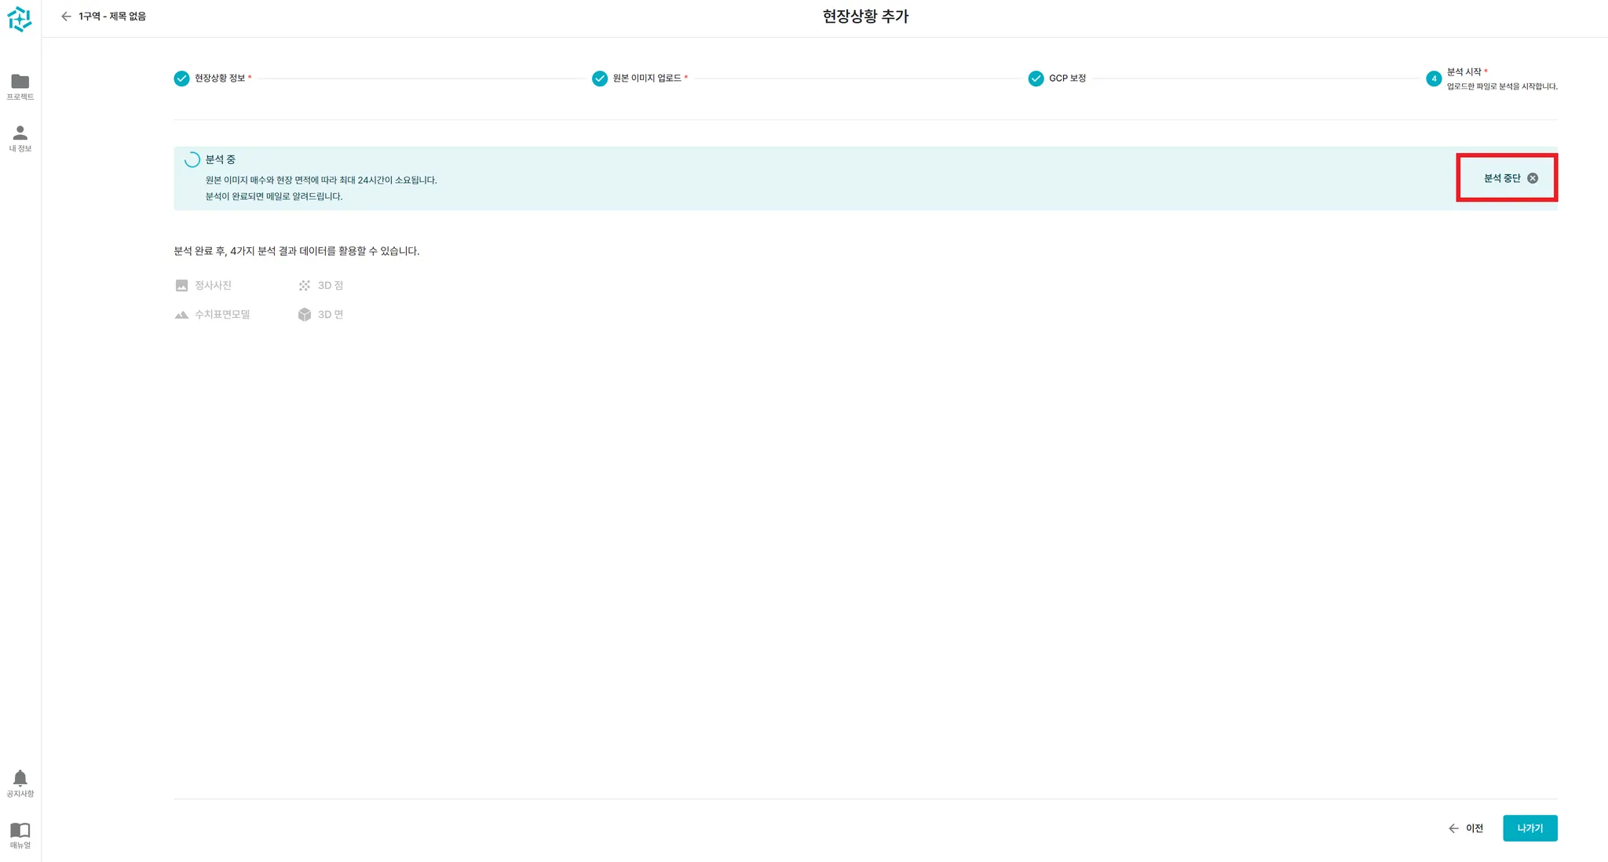Image resolution: width=1608 pixels, height=862 pixels.
Task: Open the 프로젝트 folder sidebar icon
Action: (20, 82)
